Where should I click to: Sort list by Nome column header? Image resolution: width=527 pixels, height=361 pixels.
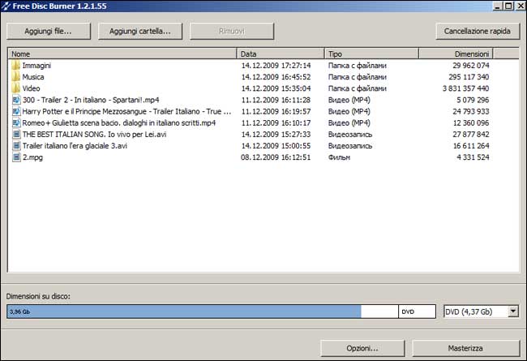point(122,54)
